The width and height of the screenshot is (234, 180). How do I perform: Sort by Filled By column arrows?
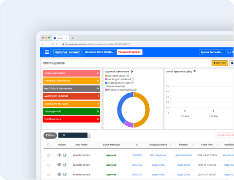click(x=193, y=145)
